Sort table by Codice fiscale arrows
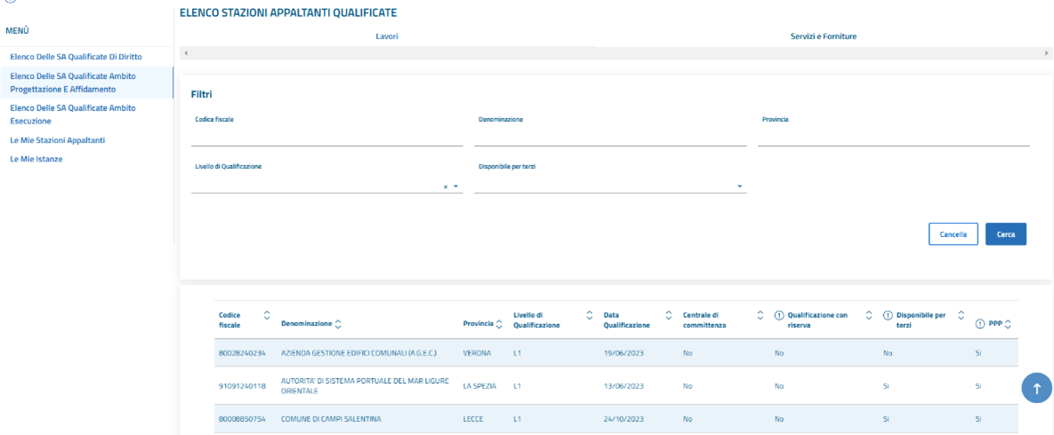The height and width of the screenshot is (435, 1054). point(267,315)
